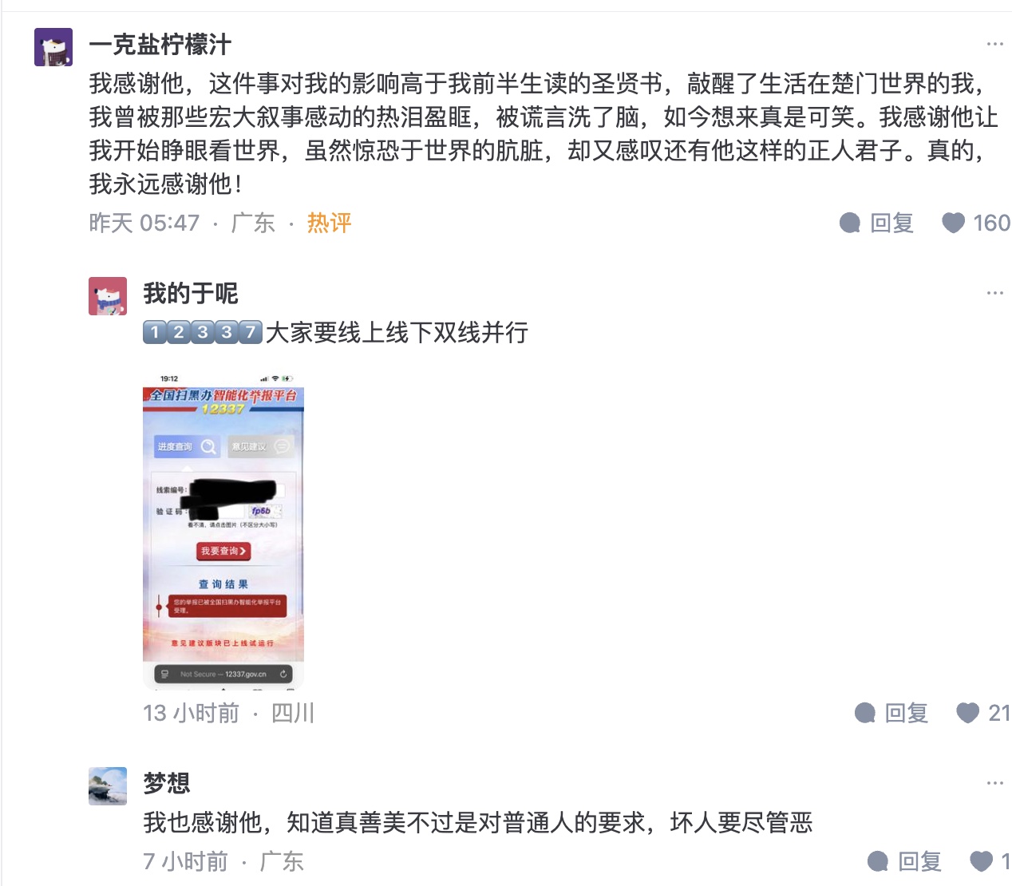Open username 一克盐柠檬汁 profile
This screenshot has width=1012, height=886.
pyautogui.click(x=160, y=45)
